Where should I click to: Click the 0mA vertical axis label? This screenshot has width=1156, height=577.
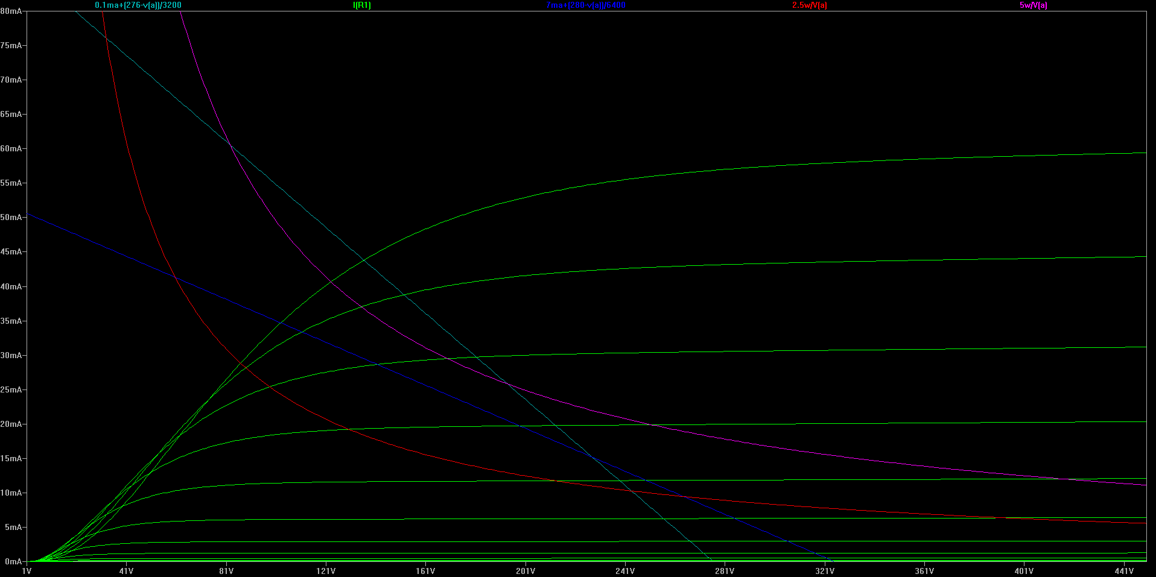click(x=13, y=561)
